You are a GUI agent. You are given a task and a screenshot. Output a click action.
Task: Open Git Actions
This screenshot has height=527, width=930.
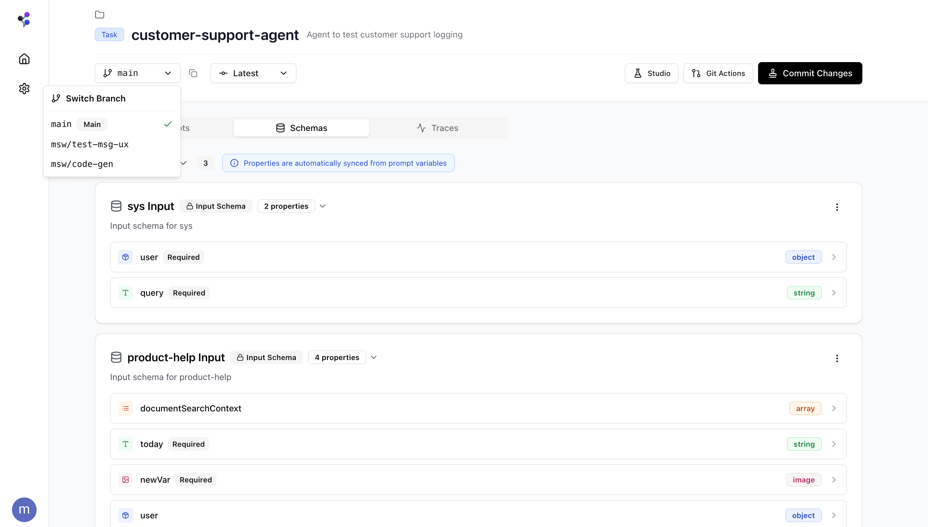pyautogui.click(x=718, y=73)
